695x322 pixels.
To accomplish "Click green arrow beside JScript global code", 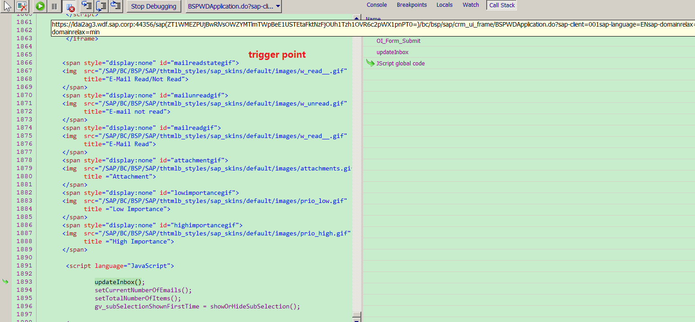I will click(370, 64).
